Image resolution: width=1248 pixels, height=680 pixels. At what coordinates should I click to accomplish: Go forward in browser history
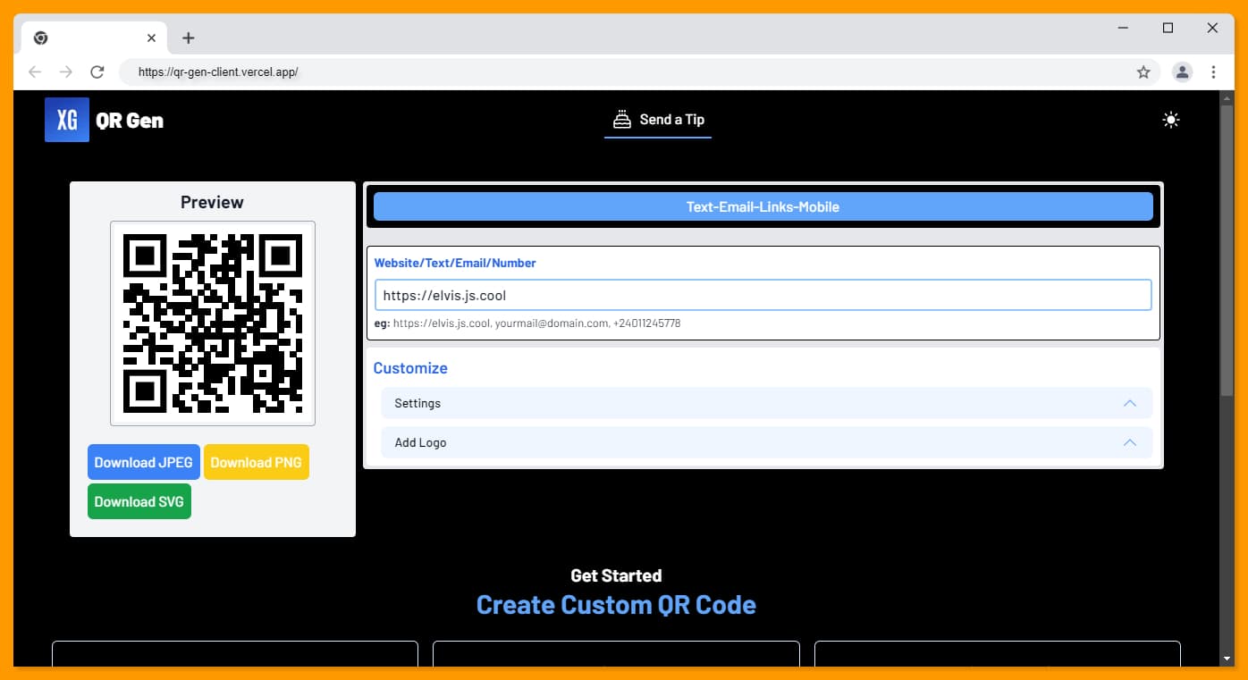(65, 72)
